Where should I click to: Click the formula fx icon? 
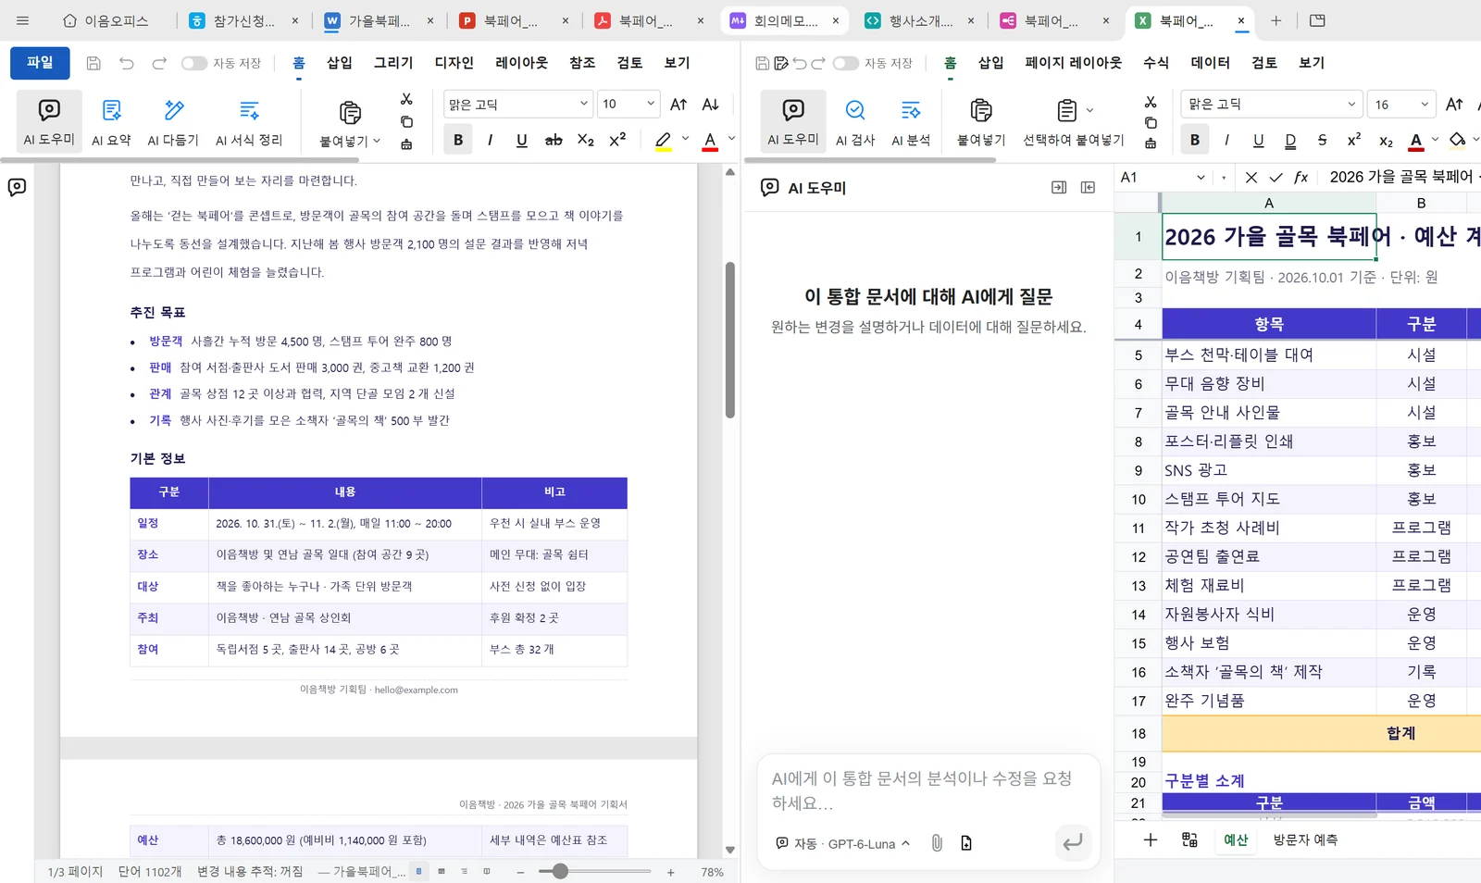pyautogui.click(x=1301, y=177)
